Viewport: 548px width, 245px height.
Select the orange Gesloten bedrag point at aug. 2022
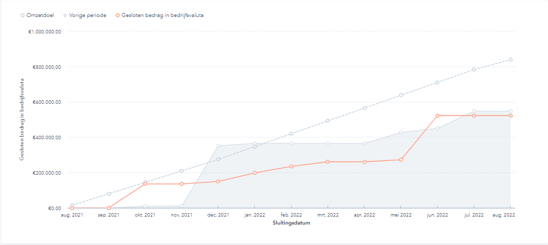pos(511,116)
